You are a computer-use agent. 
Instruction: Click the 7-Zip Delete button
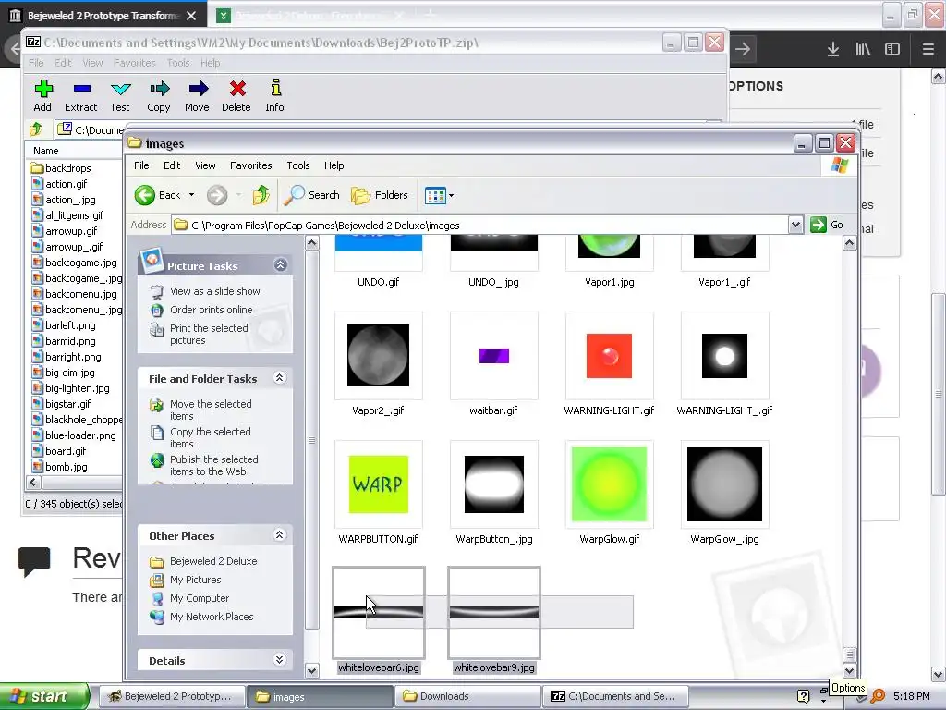236,95
